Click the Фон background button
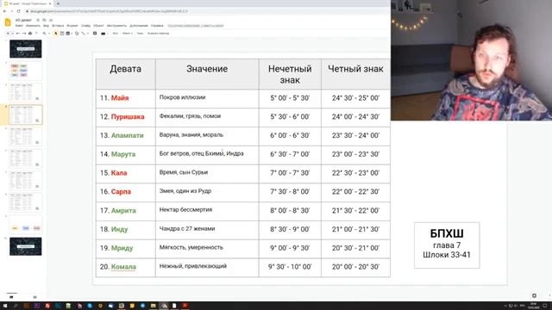The image size is (552, 310). coord(115,34)
